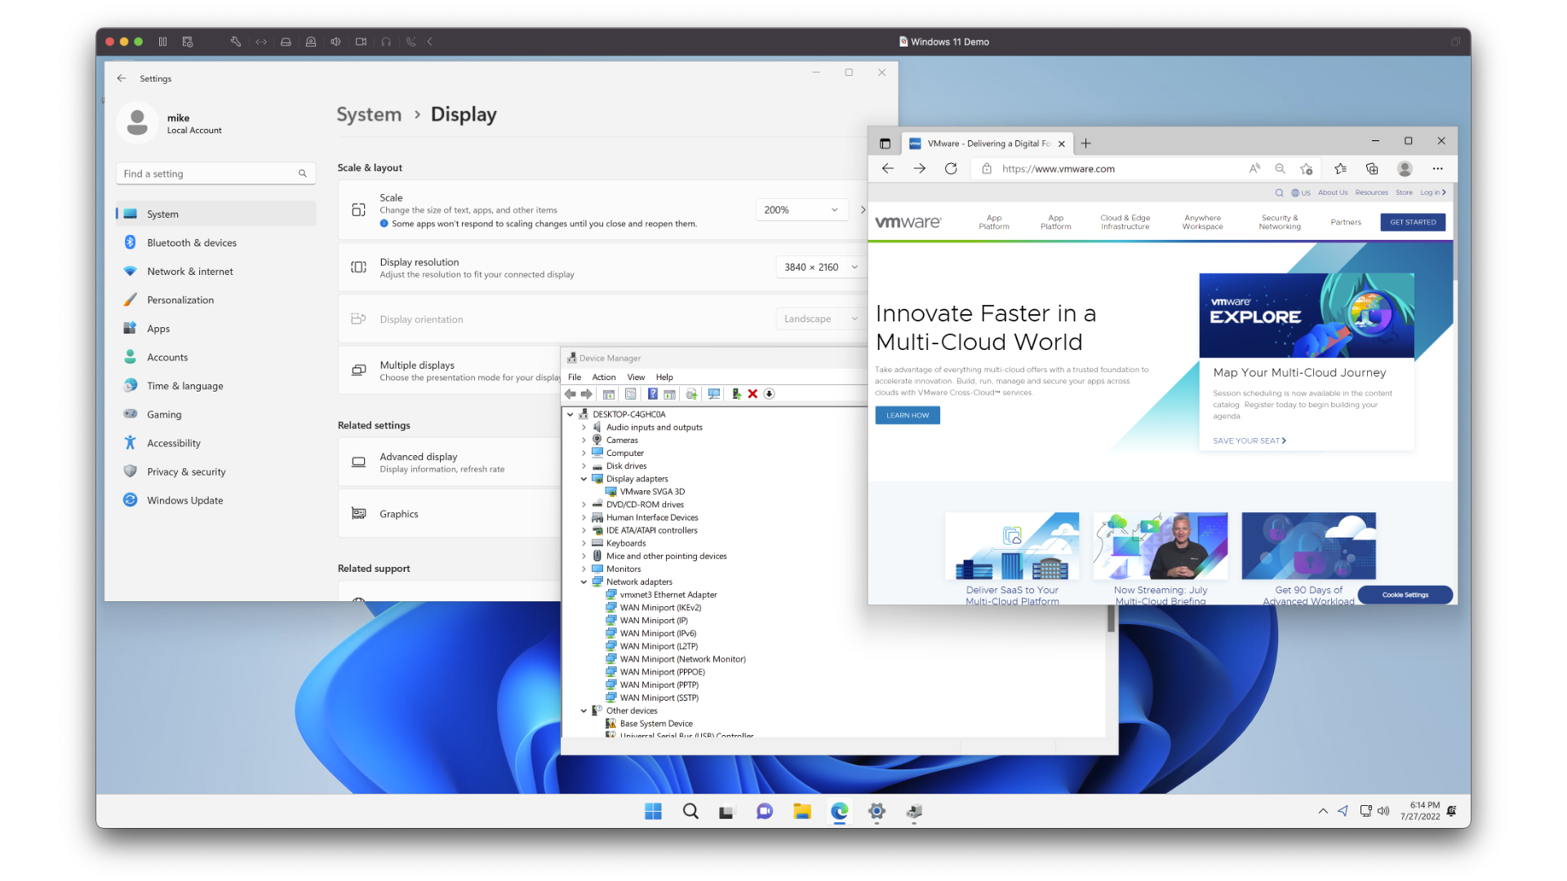The width and height of the screenshot is (1567, 881).
Task: Click the LEARN HOW button
Action: pos(908,415)
